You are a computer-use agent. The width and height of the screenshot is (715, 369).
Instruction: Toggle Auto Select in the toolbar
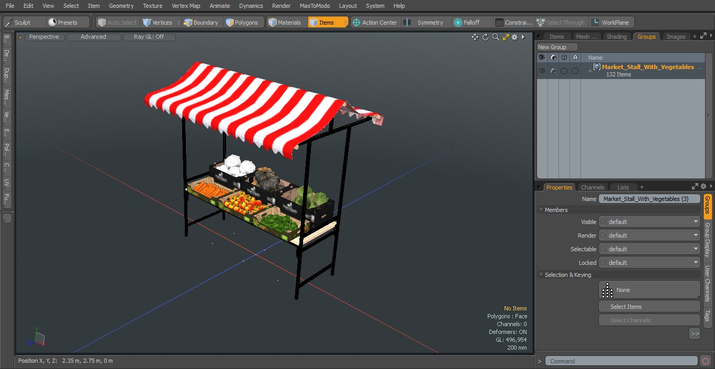coord(117,23)
